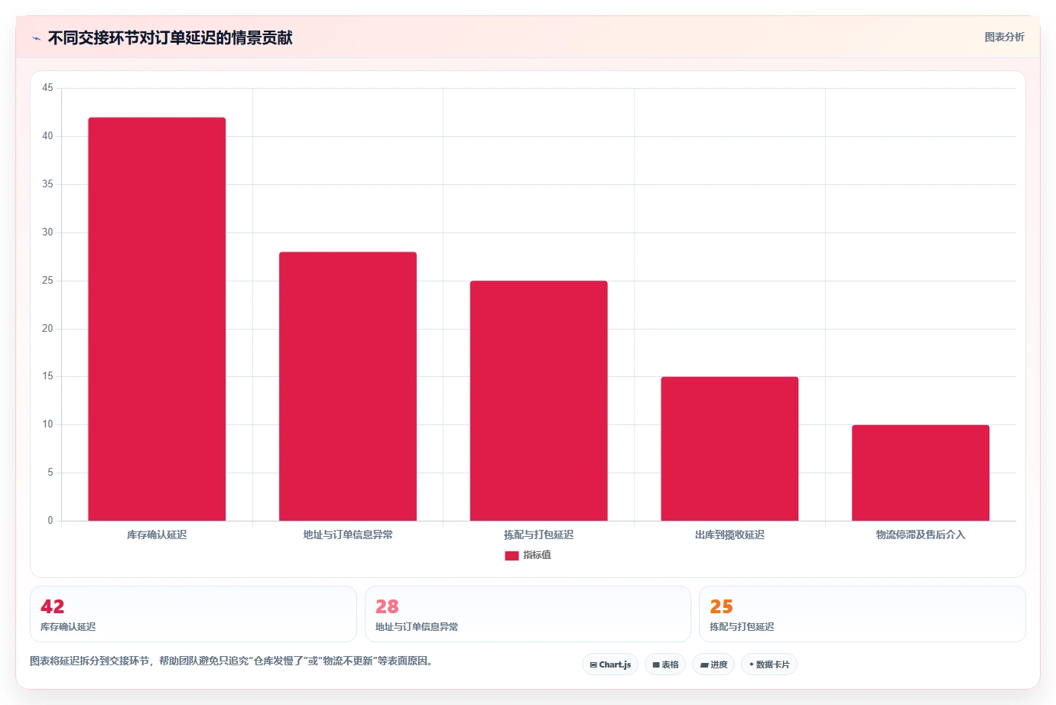The image size is (1056, 705).
Task: Click the 库存确认延迟 caption under 42
Action: (68, 627)
